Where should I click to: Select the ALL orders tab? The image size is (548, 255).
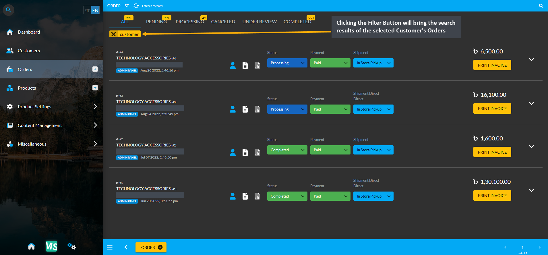(x=125, y=22)
